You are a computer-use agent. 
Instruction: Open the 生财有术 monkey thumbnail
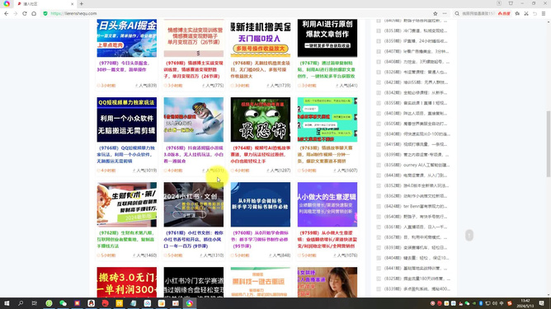pyautogui.click(x=127, y=204)
